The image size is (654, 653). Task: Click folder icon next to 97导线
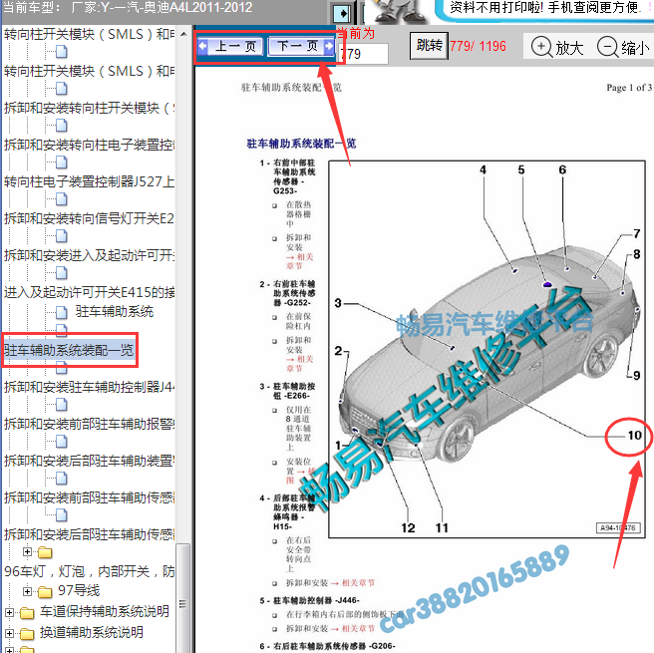45,591
